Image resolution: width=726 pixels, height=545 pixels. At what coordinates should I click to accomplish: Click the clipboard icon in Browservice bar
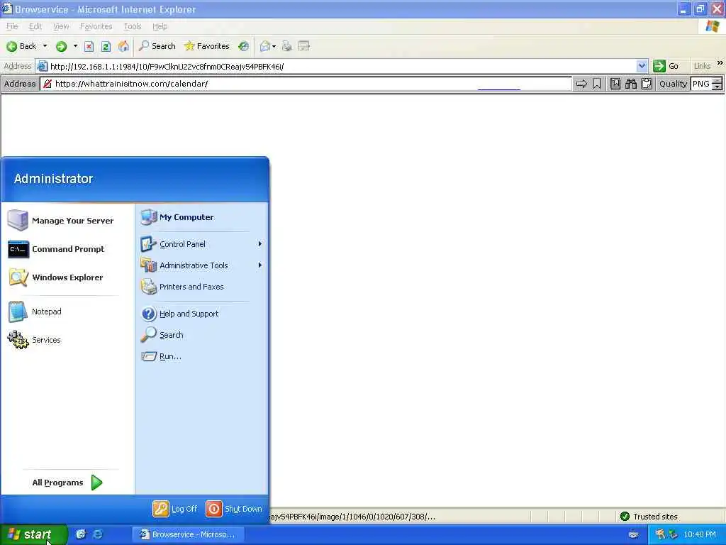point(647,84)
